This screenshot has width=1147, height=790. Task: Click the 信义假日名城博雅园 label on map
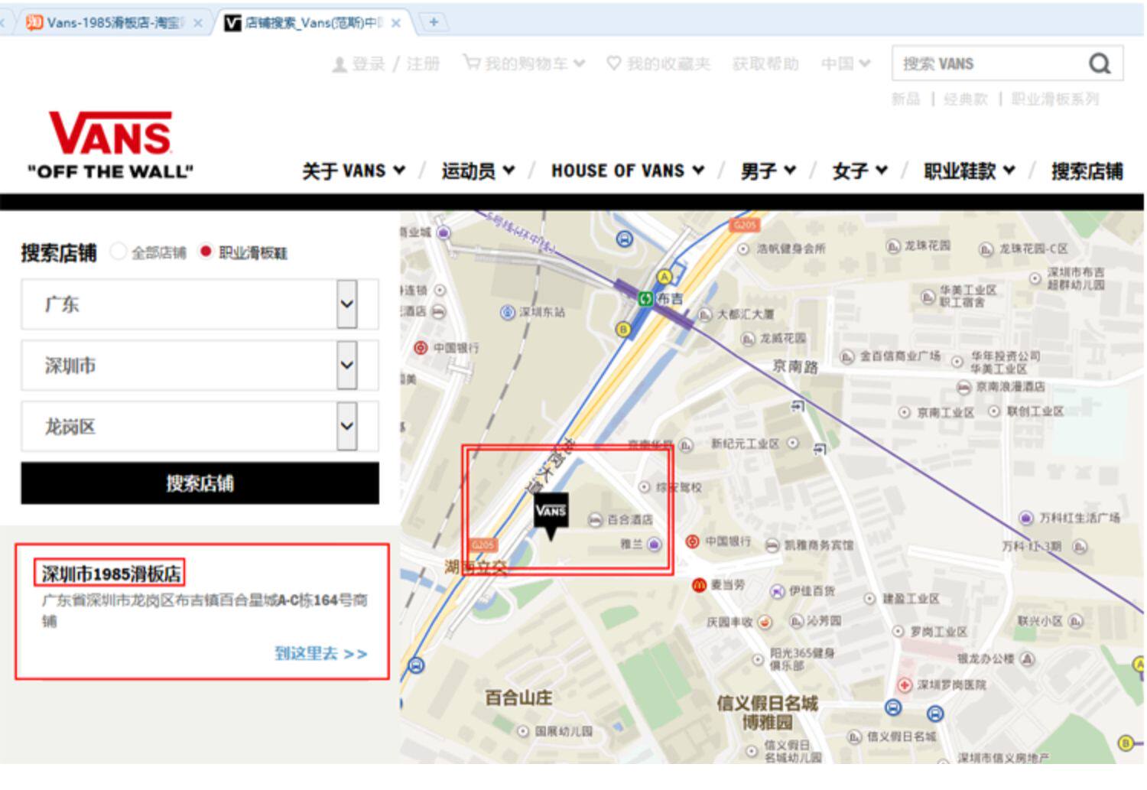point(767,713)
